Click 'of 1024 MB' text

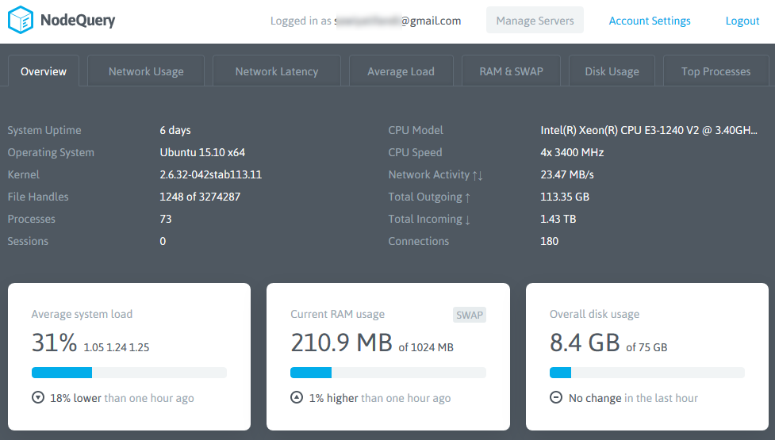pyautogui.click(x=426, y=347)
